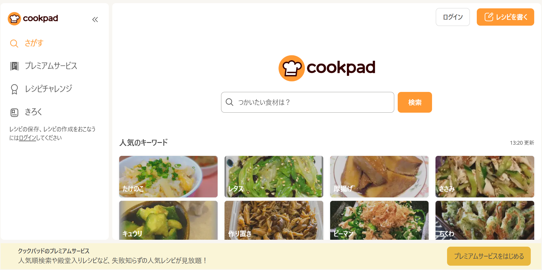Start premium with プレミアムサービスをはじめる button
The image size is (542, 270).
489,256
